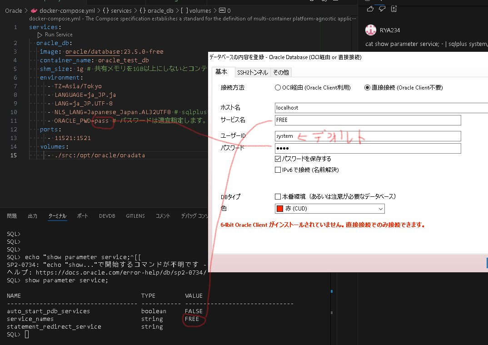Click the thumbs up icon in chat panel
This screenshot has width=488, height=345.
(x=370, y=9)
